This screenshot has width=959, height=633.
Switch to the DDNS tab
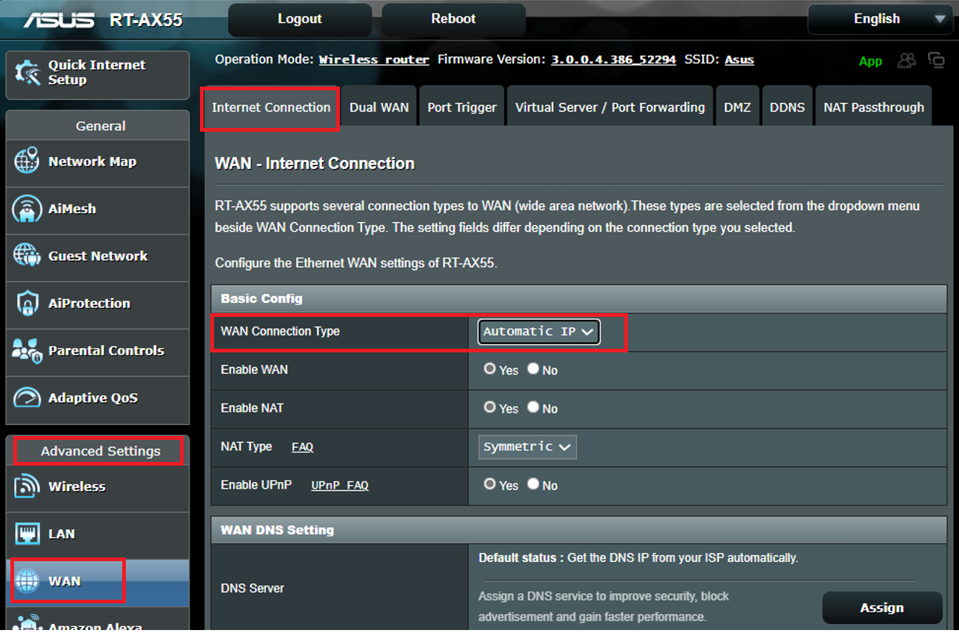[787, 106]
